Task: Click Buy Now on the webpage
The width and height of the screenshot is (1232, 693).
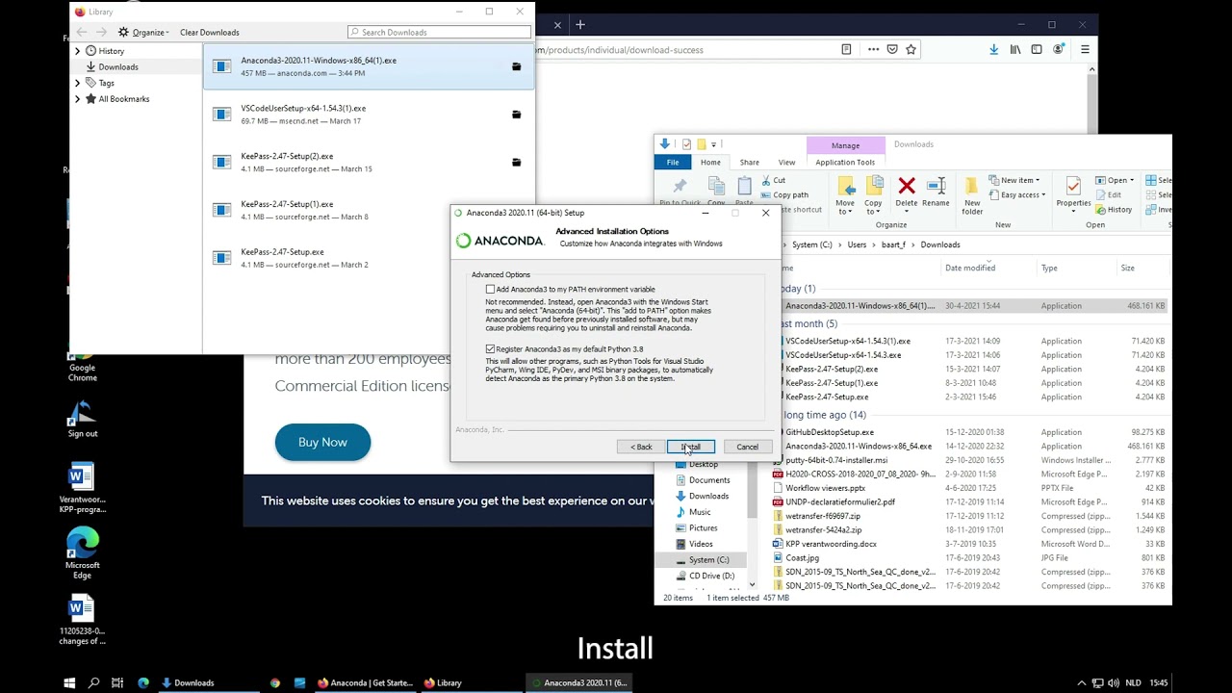Action: [322, 442]
